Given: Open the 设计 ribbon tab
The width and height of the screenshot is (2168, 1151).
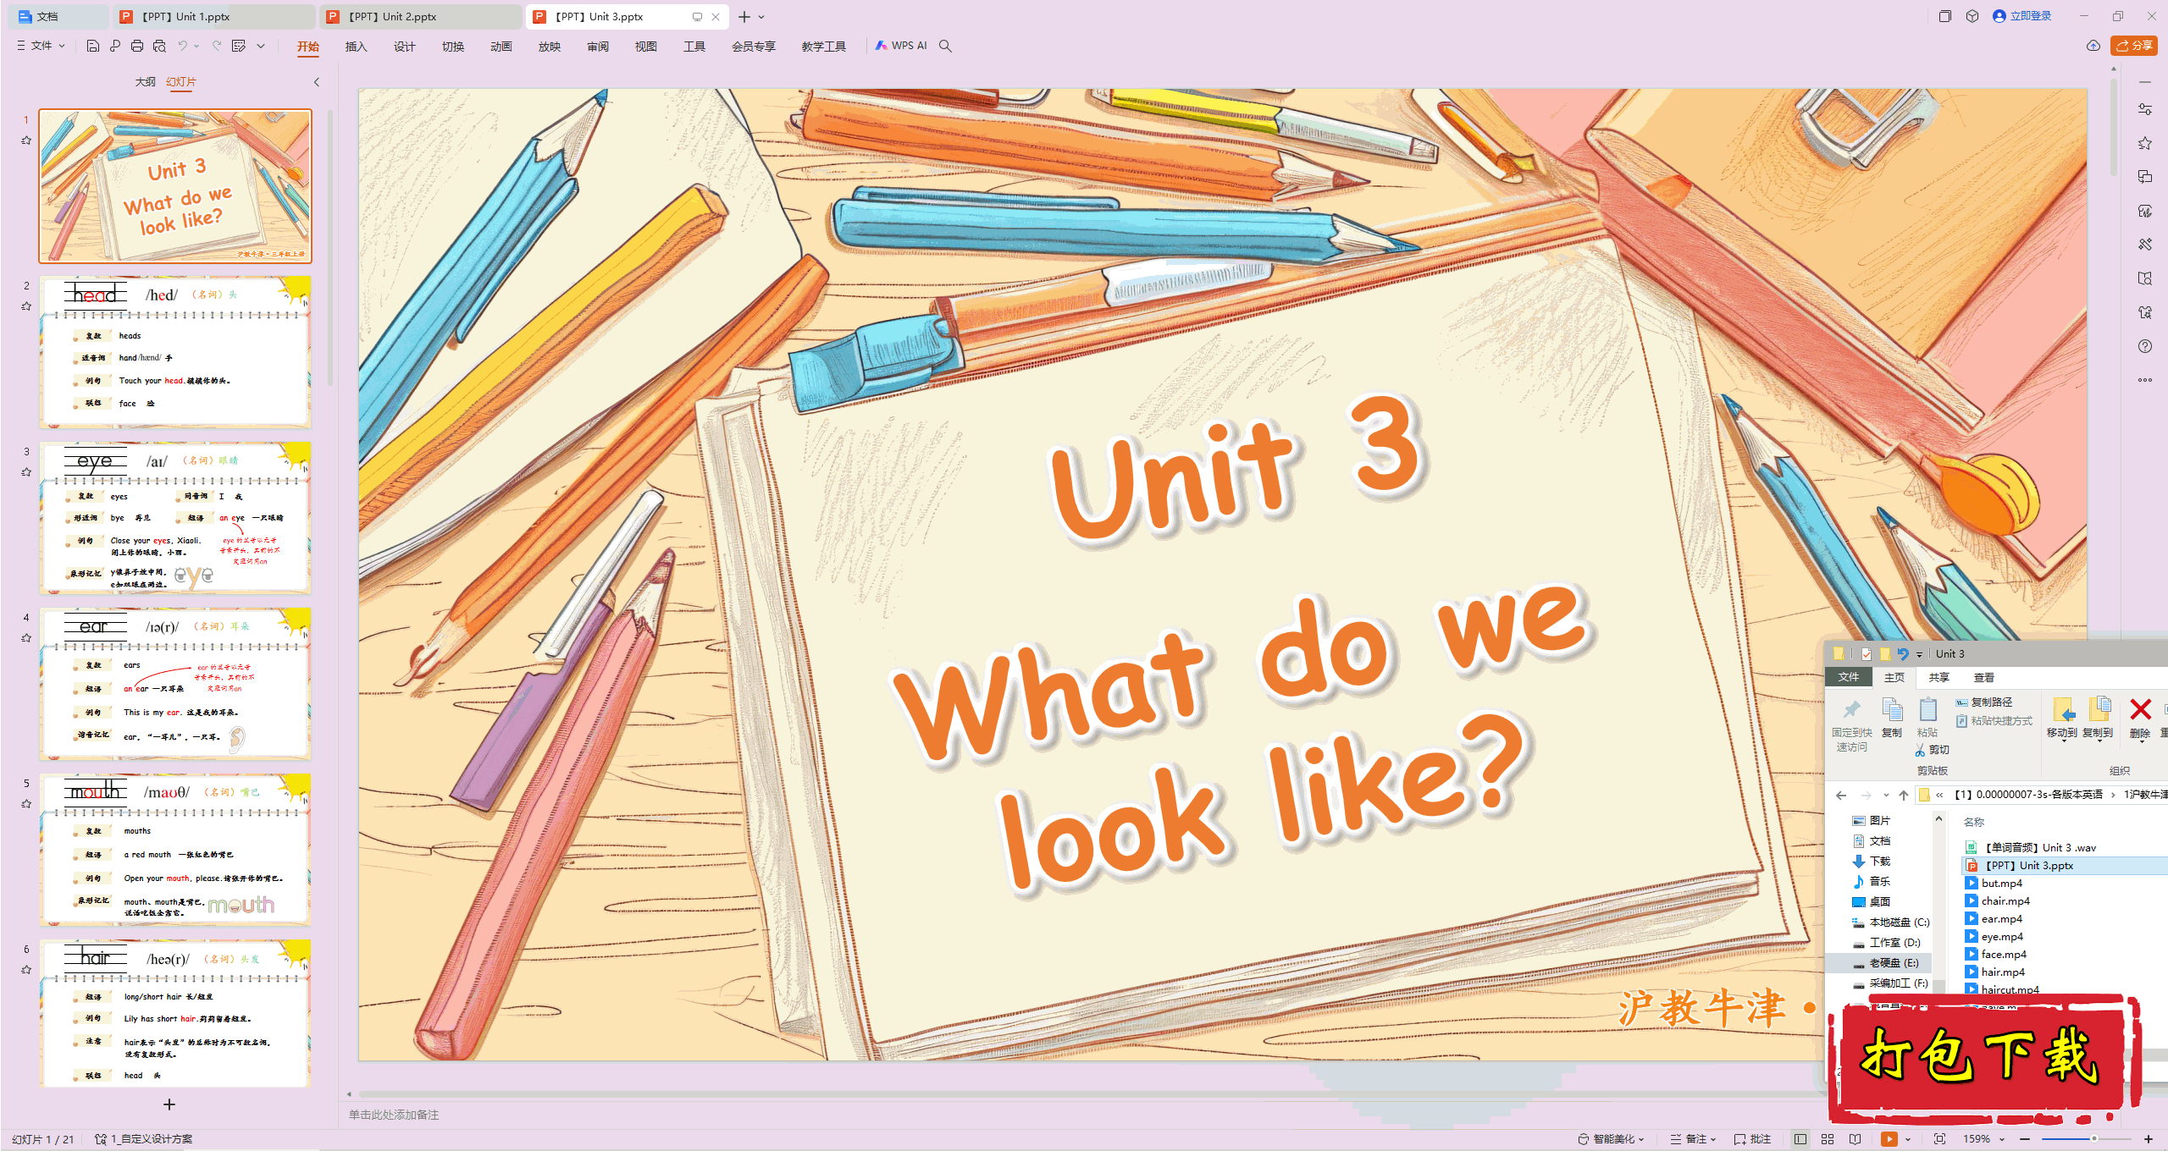Looking at the screenshot, I should (x=405, y=47).
